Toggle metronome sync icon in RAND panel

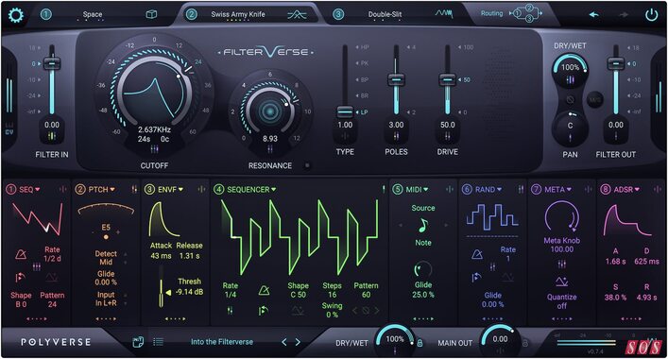click(x=477, y=254)
